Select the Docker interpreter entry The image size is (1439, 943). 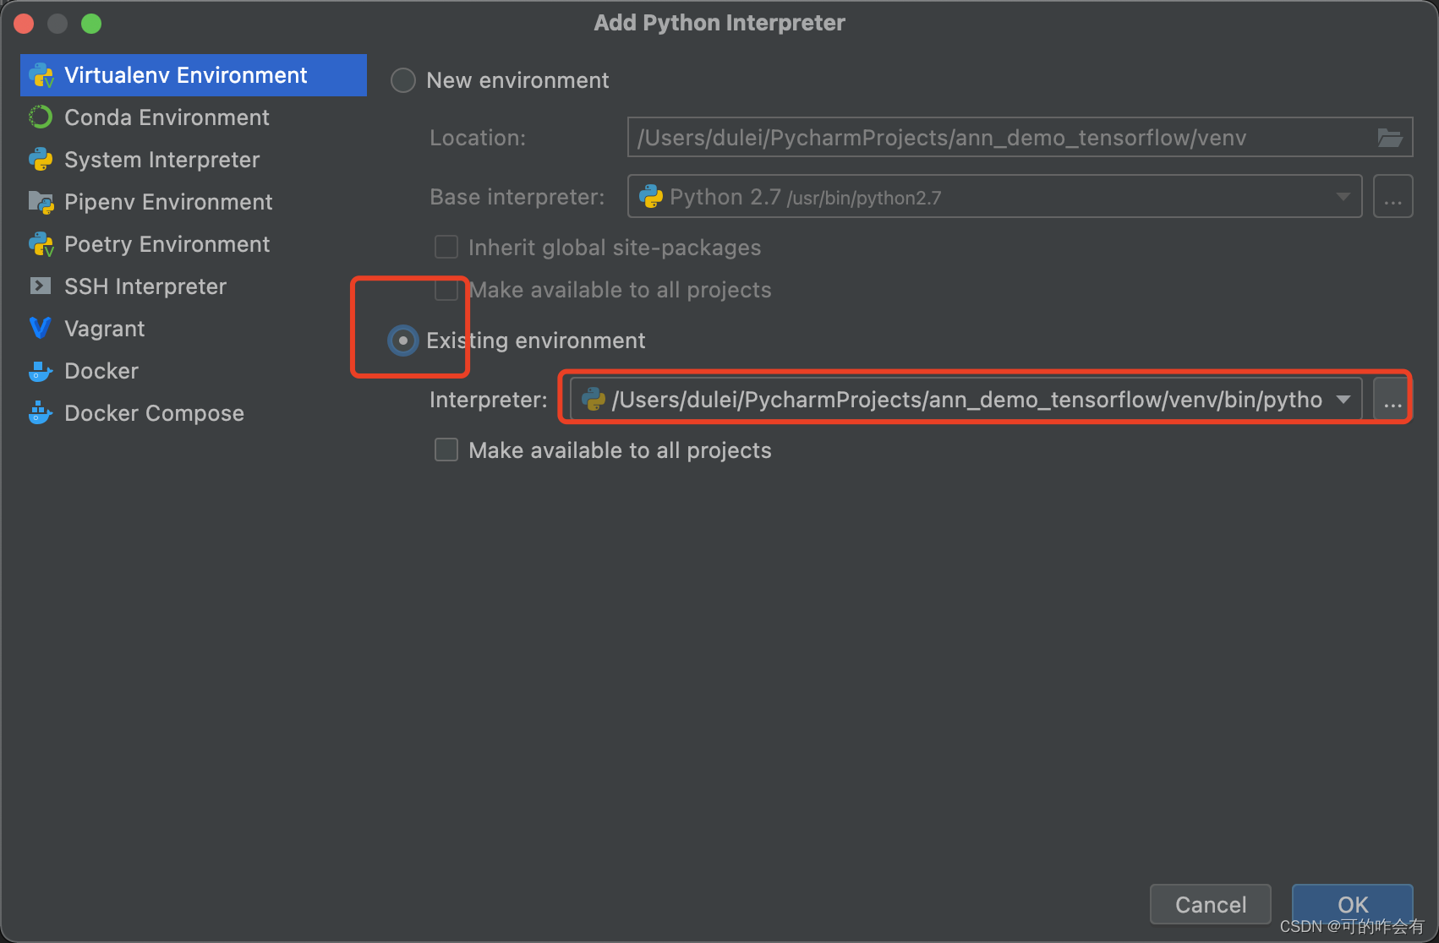click(x=194, y=371)
